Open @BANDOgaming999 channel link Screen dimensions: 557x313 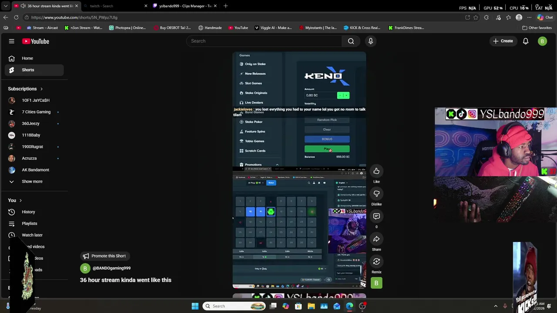(111, 268)
